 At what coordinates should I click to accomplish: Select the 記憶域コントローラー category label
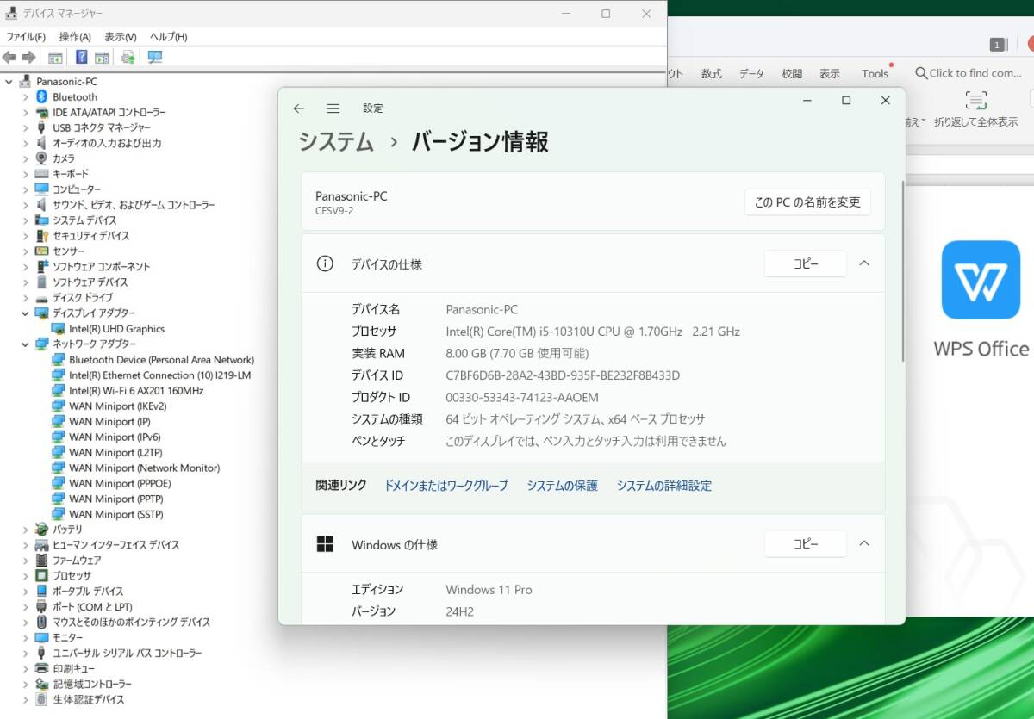point(92,685)
